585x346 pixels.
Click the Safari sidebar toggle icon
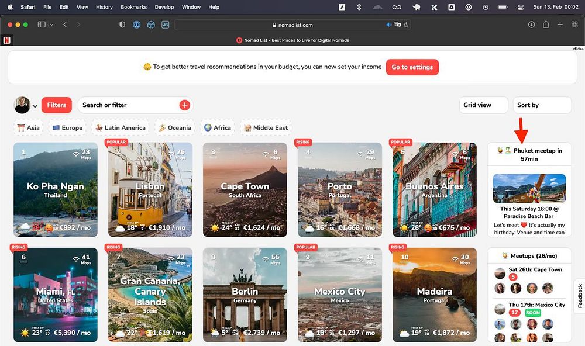42,25
